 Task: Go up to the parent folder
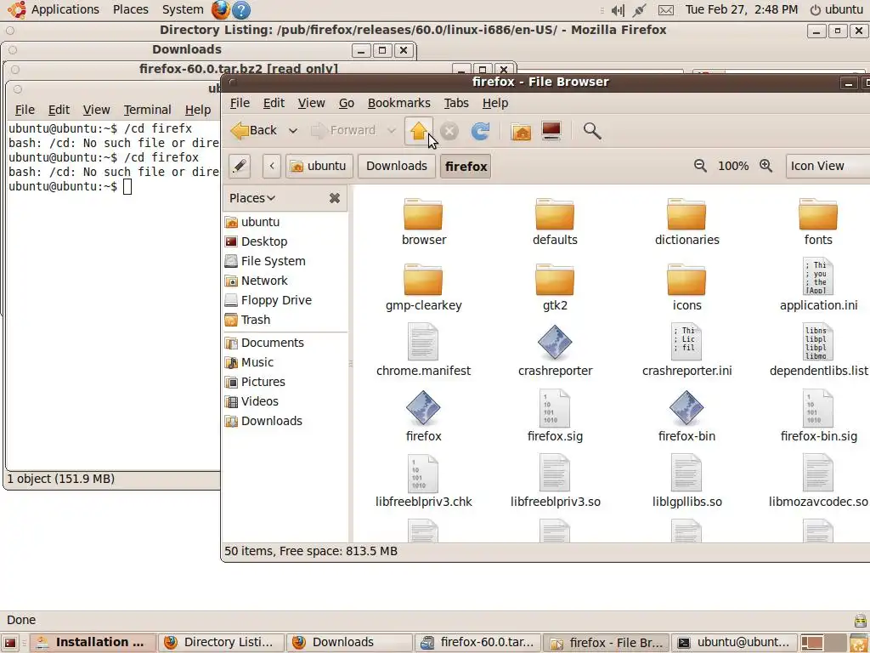pos(419,131)
